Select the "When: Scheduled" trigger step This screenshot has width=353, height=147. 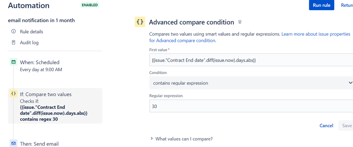pos(40,62)
